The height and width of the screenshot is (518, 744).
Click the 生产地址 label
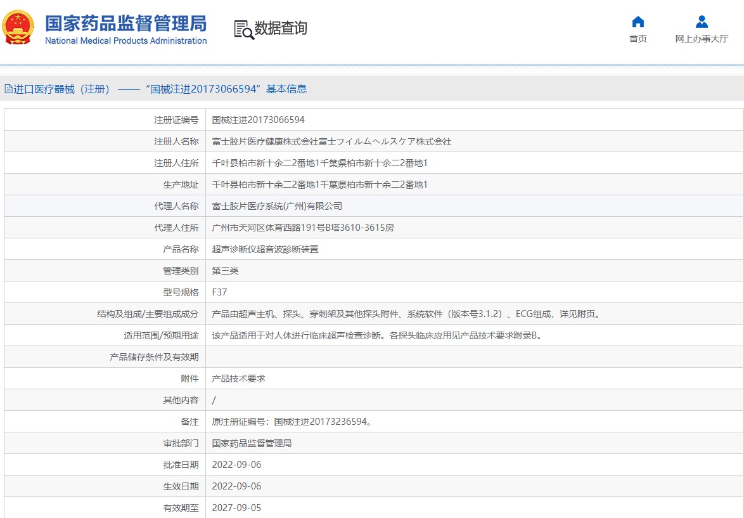coord(181,185)
